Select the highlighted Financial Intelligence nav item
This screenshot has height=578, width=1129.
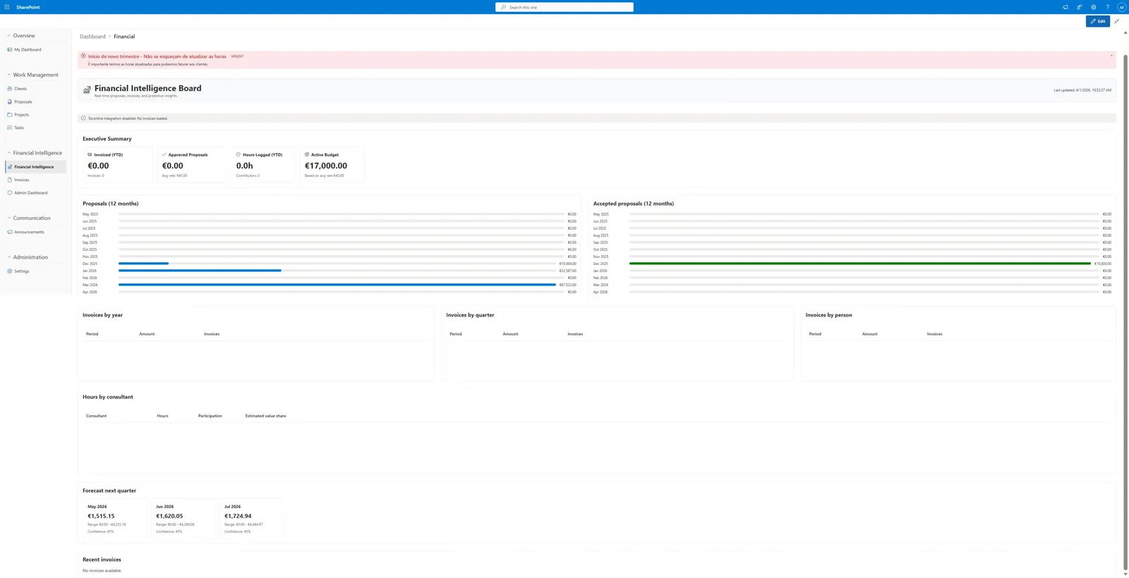(35, 167)
